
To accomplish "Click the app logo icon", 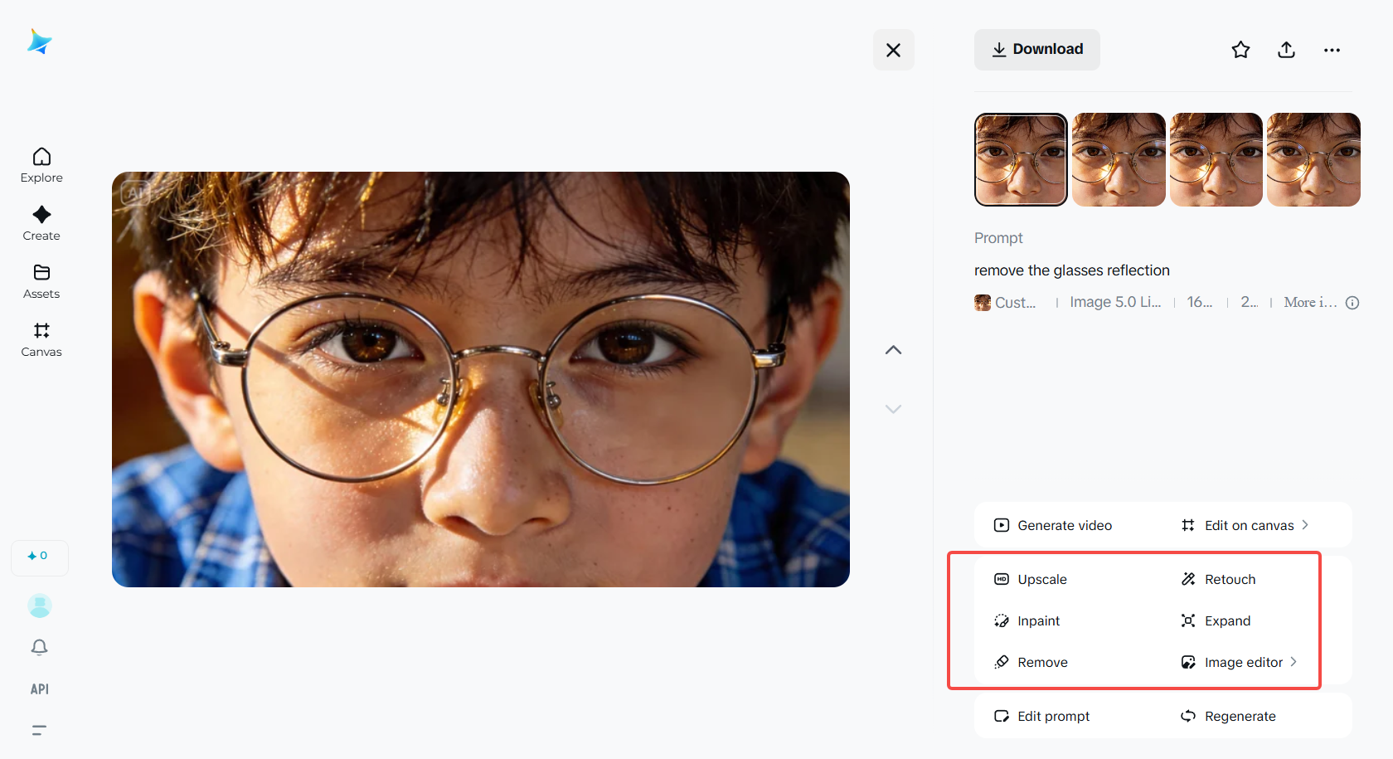I will [x=39, y=41].
